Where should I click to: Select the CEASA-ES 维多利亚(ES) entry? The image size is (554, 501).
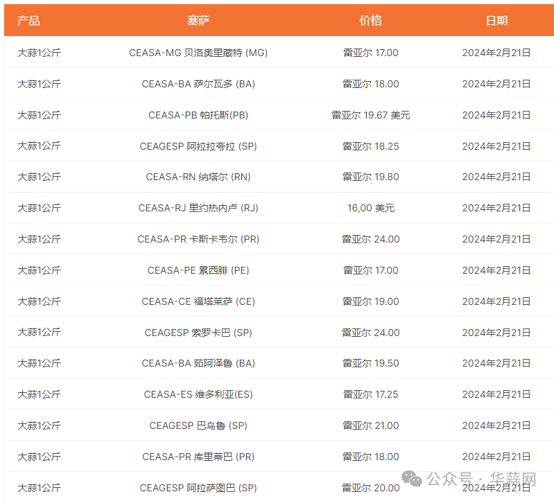click(x=198, y=394)
